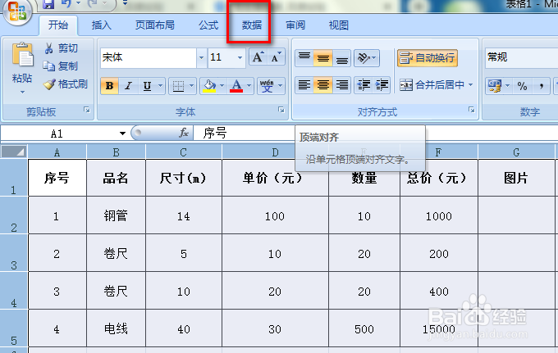Undo the last action
The height and width of the screenshot is (353, 558).
tap(66, 3)
